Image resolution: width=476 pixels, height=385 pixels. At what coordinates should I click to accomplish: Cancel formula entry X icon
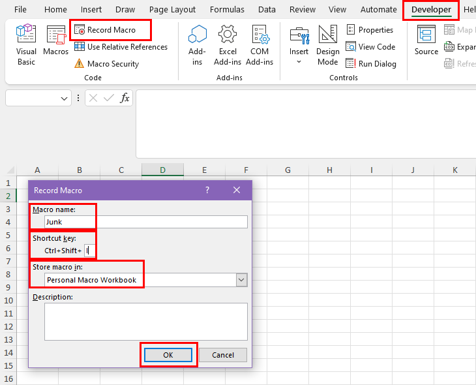click(93, 98)
